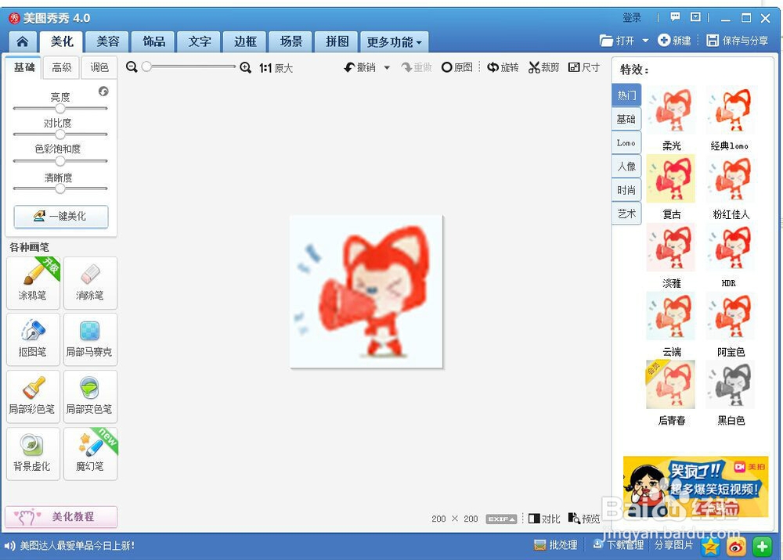Select the 魔幻笔 magic pen tool
This screenshot has height=560, width=783.
(x=90, y=454)
